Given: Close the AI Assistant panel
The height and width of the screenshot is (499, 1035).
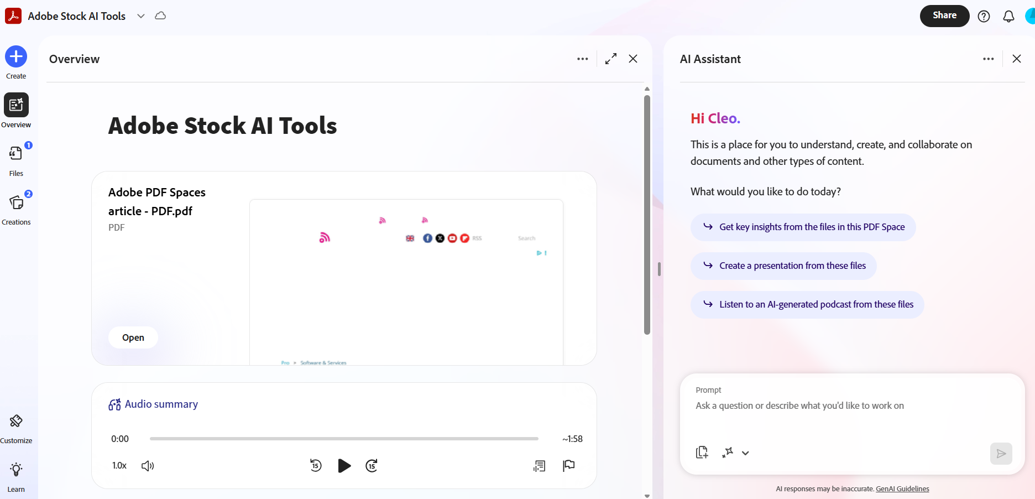Looking at the screenshot, I should (x=1016, y=59).
